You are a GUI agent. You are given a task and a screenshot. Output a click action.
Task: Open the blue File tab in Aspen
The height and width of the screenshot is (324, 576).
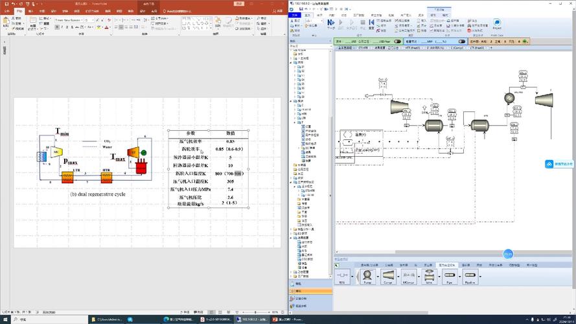295,16
